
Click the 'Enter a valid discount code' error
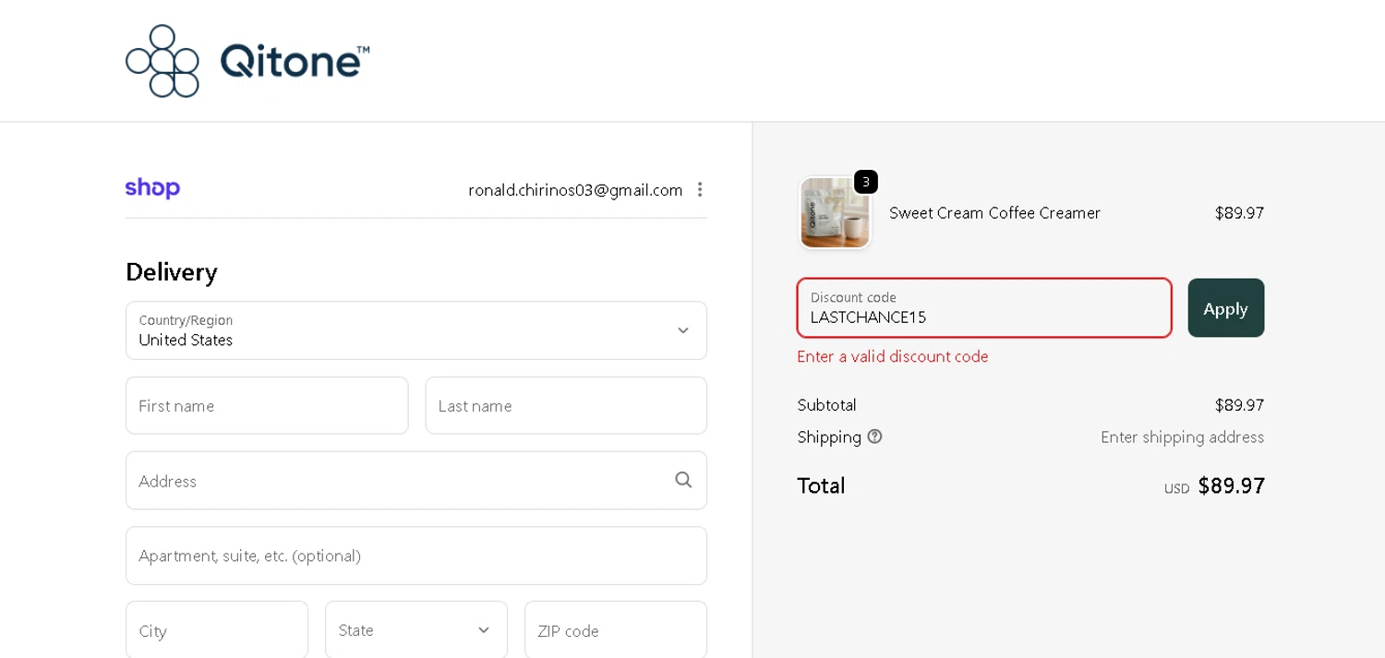893,356
